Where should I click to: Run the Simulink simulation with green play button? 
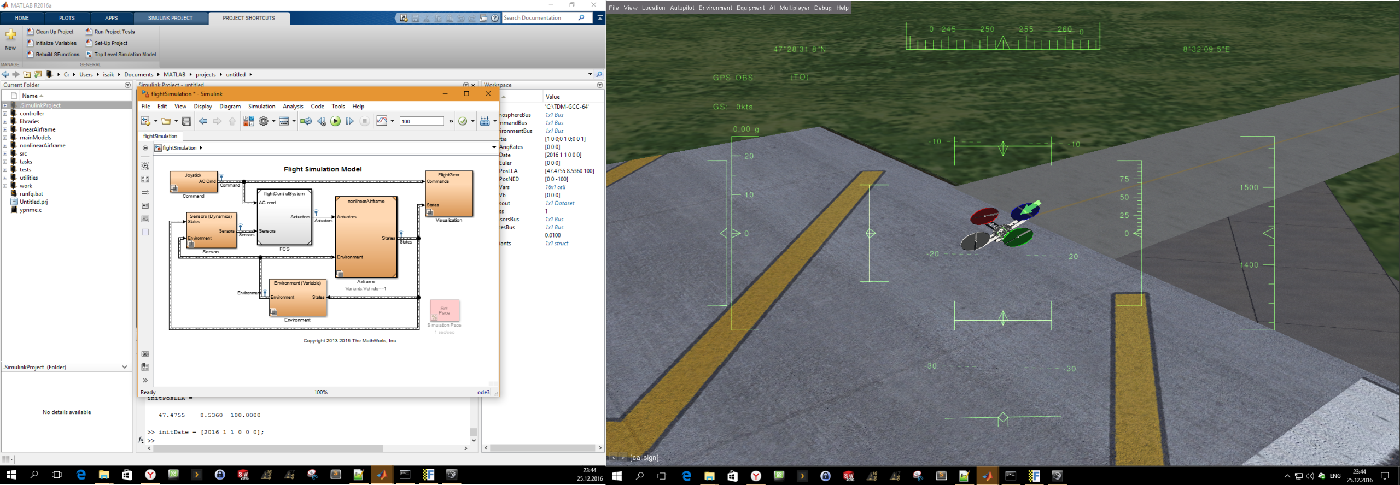(335, 121)
